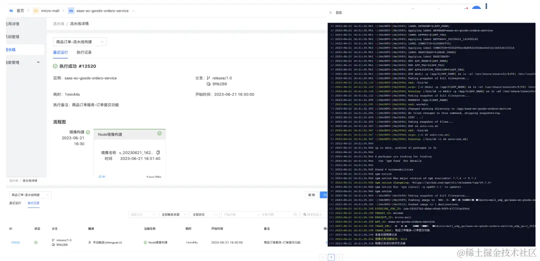Click the 1min44s cell in table row 12520

[191, 242]
